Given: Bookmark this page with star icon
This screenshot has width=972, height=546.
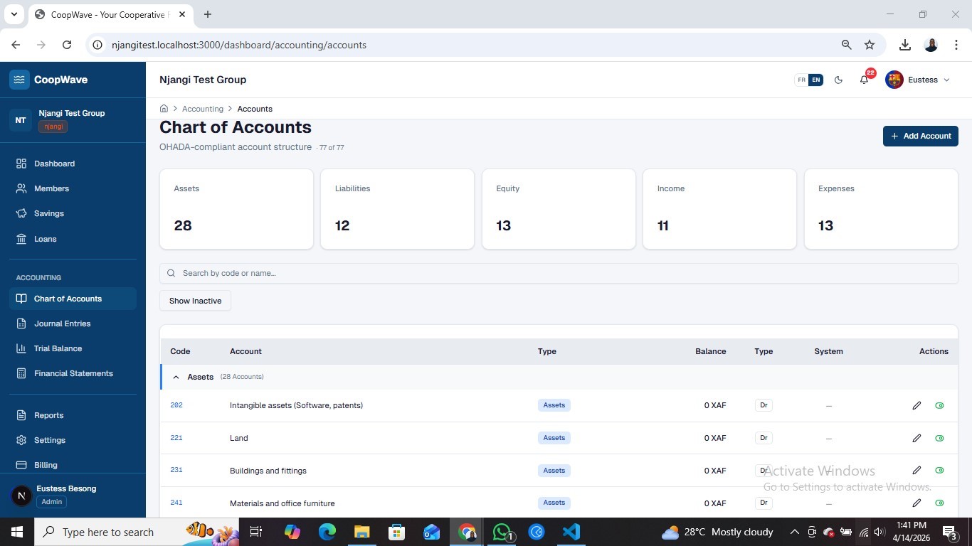Looking at the screenshot, I should pos(870,45).
